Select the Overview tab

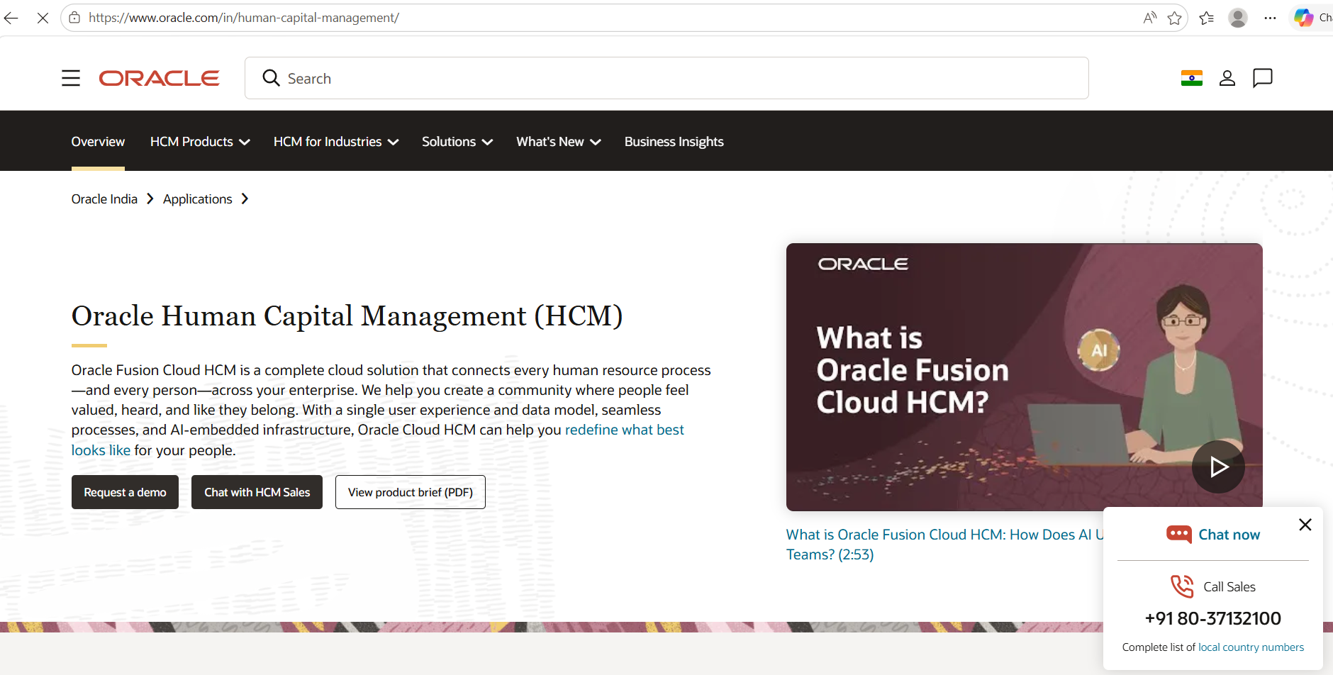(x=98, y=142)
